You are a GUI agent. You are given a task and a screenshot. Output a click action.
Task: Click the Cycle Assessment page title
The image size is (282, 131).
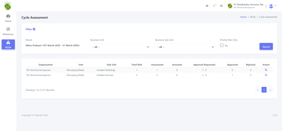34,17
